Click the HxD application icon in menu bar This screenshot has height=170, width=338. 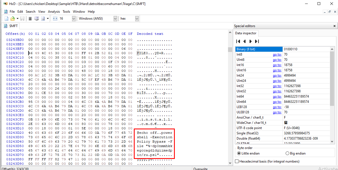(6, 12)
